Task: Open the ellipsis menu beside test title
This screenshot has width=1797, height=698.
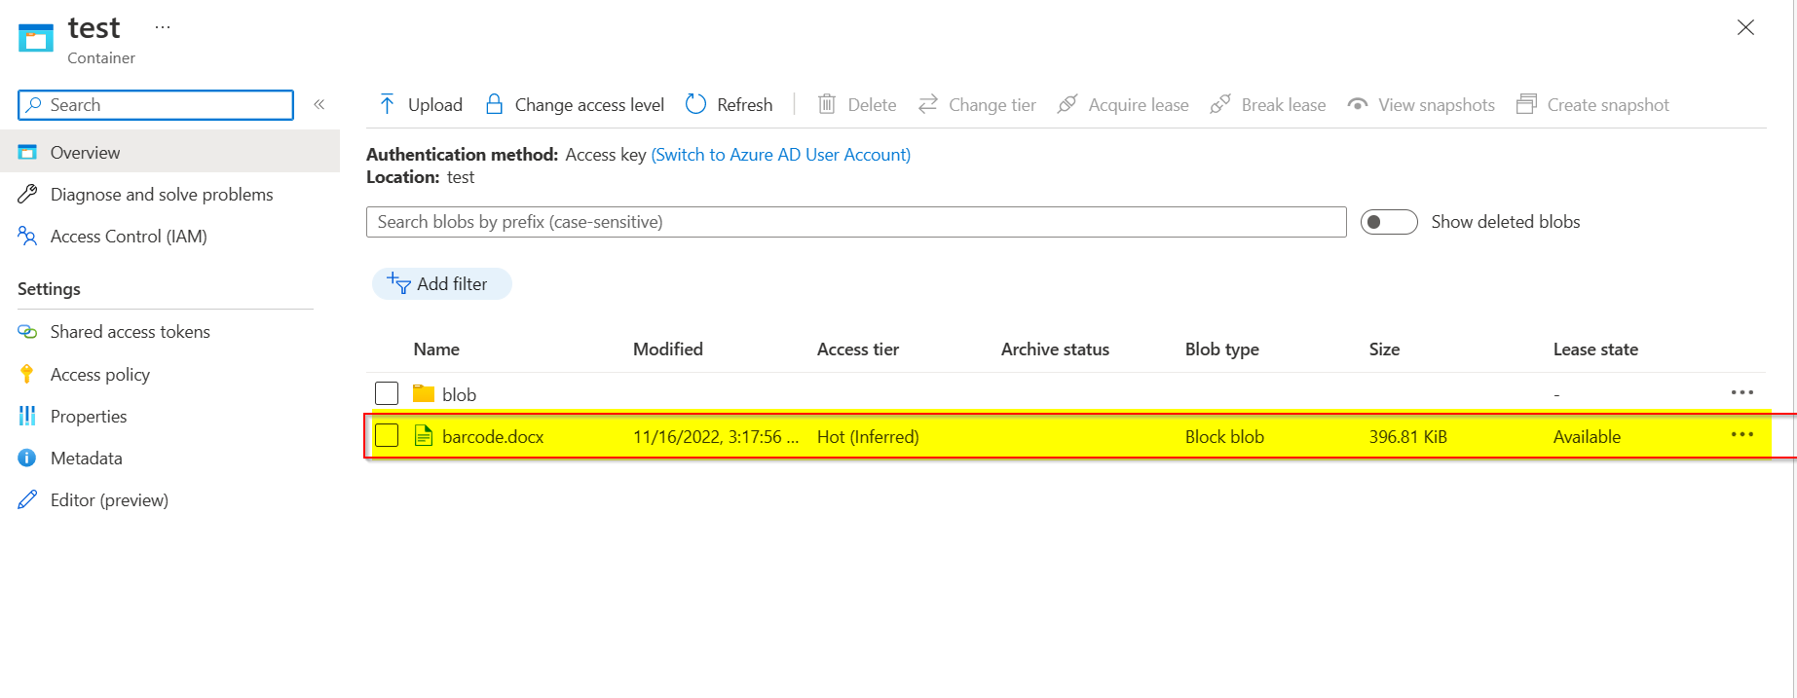Action: [x=163, y=27]
